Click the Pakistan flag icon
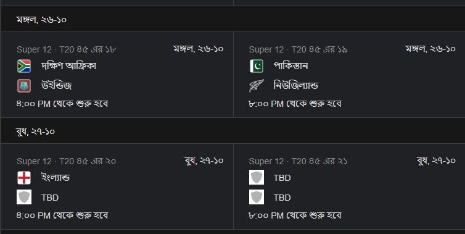The height and width of the screenshot is (234, 465). [x=256, y=66]
